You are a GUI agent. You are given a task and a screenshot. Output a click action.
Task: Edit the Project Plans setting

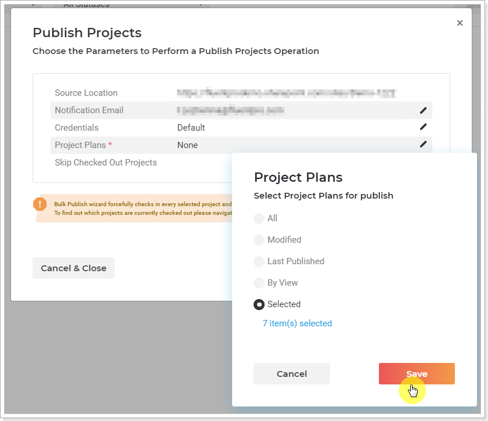coord(423,144)
